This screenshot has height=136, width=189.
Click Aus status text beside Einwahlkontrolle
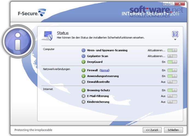[x=163, y=82]
